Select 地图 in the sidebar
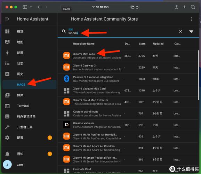Image resolution: width=201 pixels, height=174 pixels. pos(30,42)
